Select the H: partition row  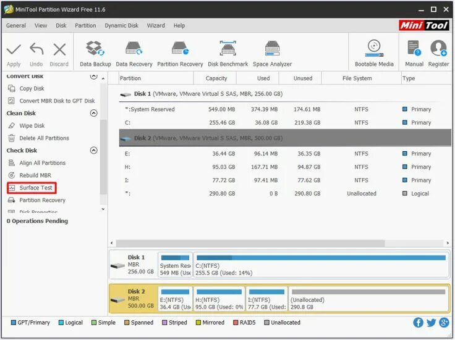pyautogui.click(x=285, y=167)
